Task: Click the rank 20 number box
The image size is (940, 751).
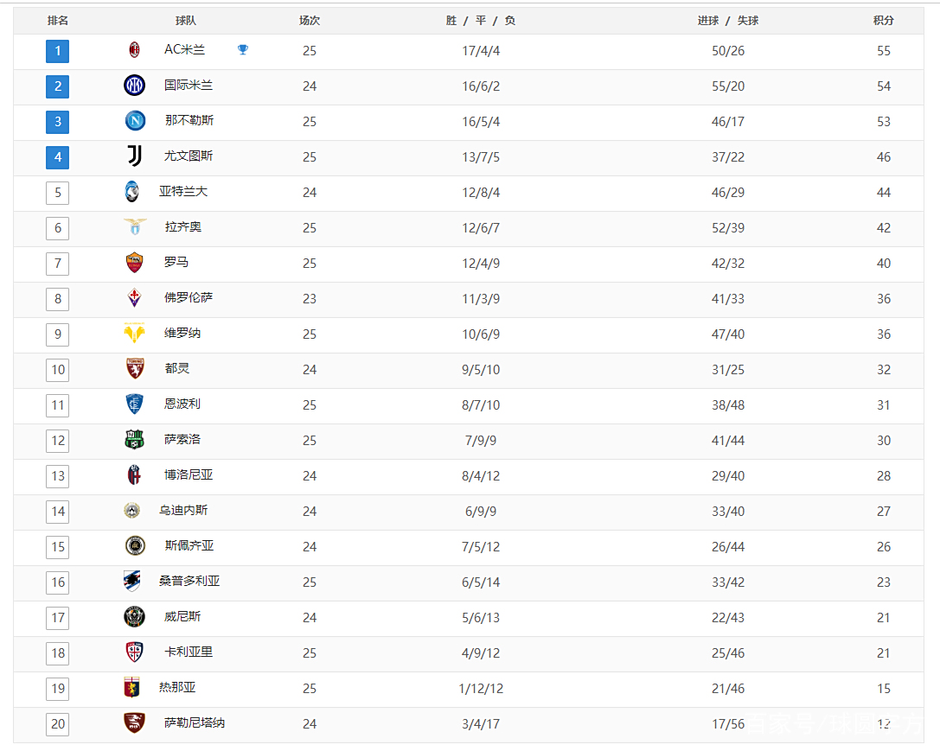Action: 58,724
